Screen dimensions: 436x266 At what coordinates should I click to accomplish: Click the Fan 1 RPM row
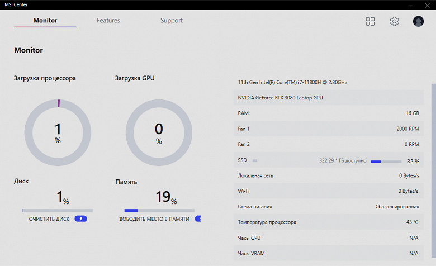tap(328, 129)
